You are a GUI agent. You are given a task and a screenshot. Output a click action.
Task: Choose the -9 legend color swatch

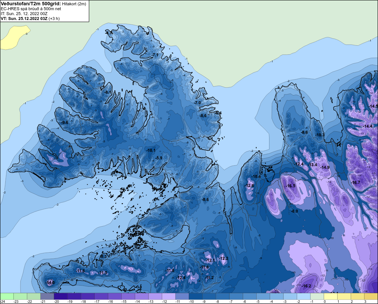(x=209, y=296)
